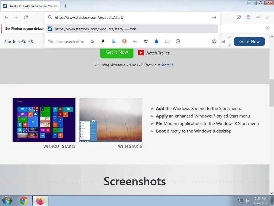The image size is (274, 206).
Task: Open the With Start8 desktop thumbnail
Action: pos(111,120)
